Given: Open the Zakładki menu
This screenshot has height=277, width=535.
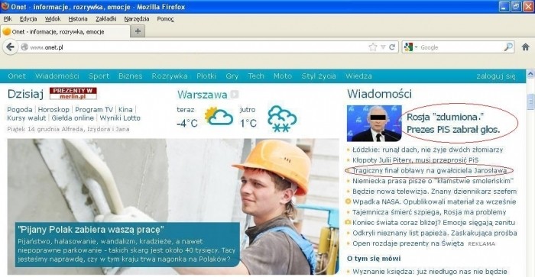Looking at the screenshot, I should (105, 19).
